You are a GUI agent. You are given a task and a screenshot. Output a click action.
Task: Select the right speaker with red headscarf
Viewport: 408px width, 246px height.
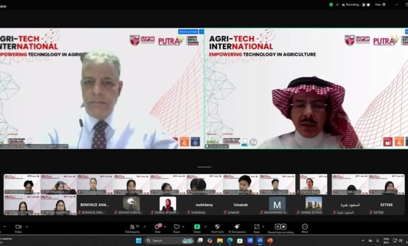click(306, 88)
